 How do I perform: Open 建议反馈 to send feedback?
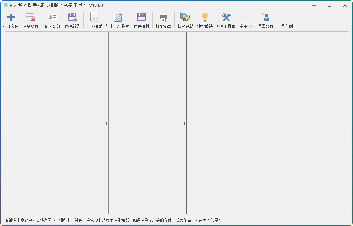coord(205,20)
